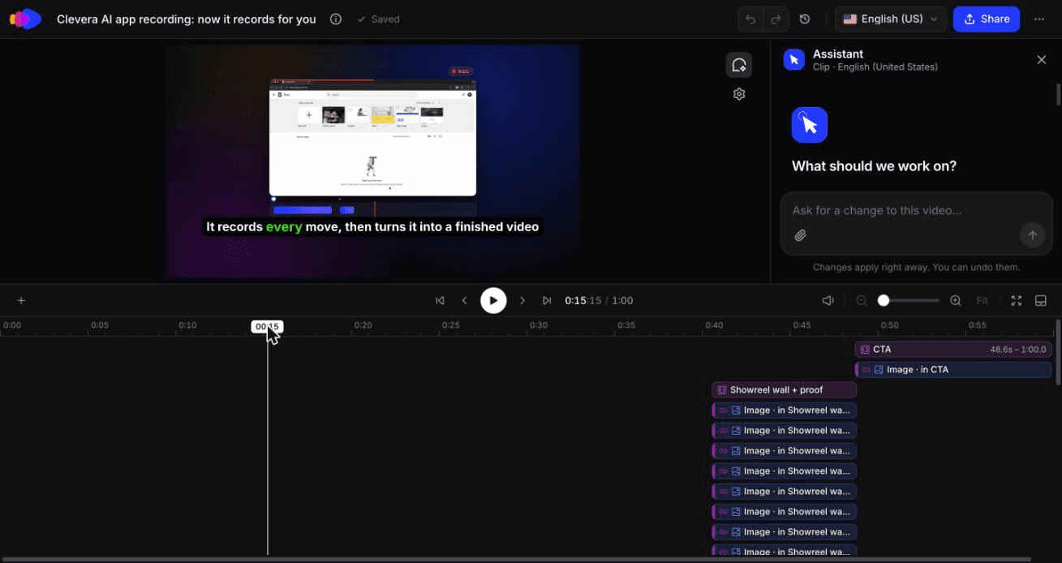Image resolution: width=1062 pixels, height=563 pixels.
Task: Select the 'Showreel wall + proof' clip
Action: 784,390
